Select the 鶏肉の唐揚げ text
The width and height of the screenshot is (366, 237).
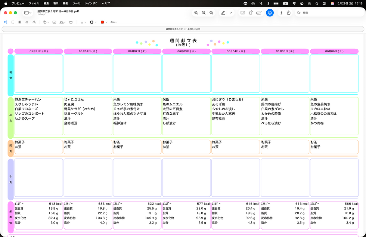click(x=271, y=104)
